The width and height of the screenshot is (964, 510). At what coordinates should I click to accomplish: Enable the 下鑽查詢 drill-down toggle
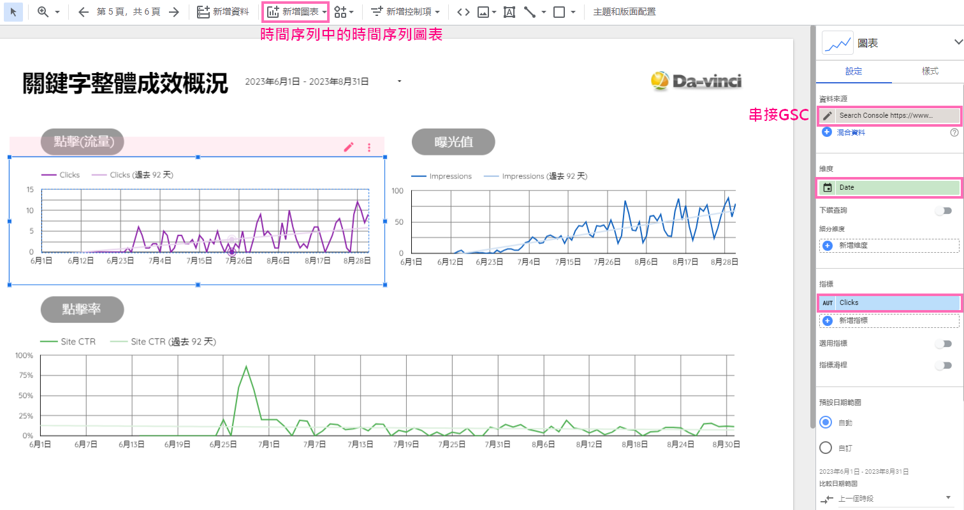(x=943, y=211)
